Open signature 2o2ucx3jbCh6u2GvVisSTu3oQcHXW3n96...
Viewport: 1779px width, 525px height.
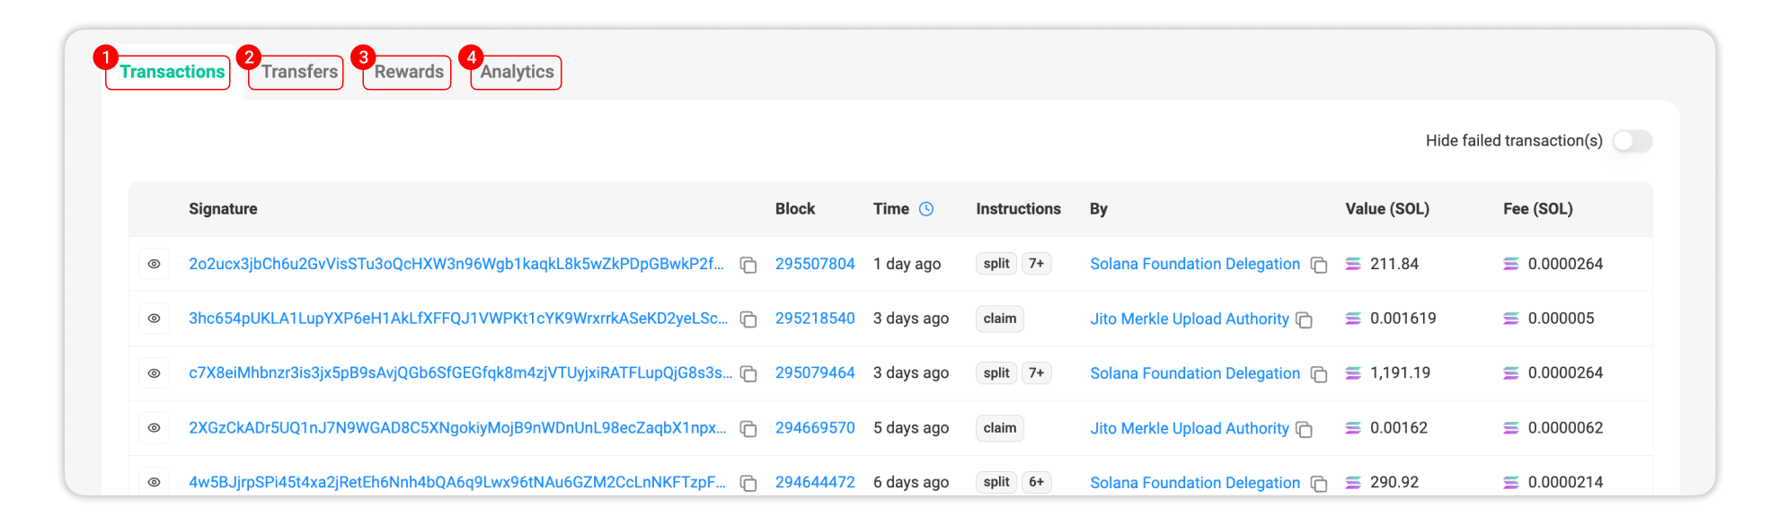456,264
